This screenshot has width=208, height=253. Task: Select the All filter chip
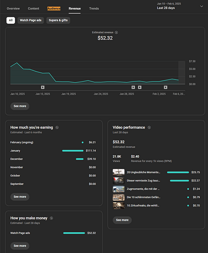[x=11, y=20]
